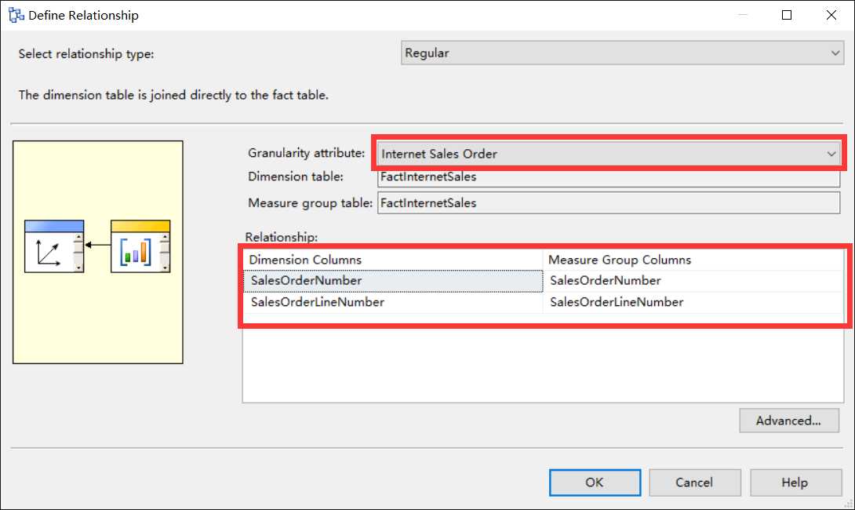Click up arrow on dimension icon scrollbar

coord(79,238)
